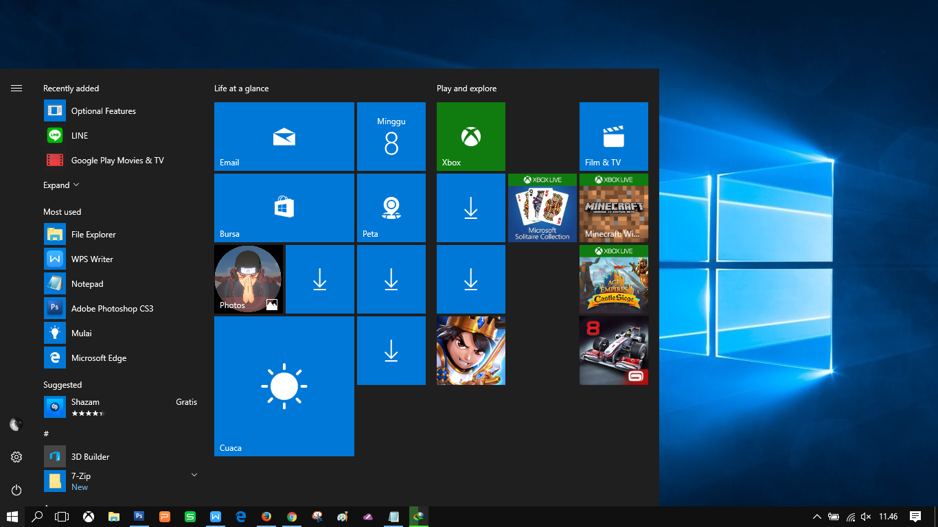
Task: Open the Photos tile
Action: tap(249, 279)
